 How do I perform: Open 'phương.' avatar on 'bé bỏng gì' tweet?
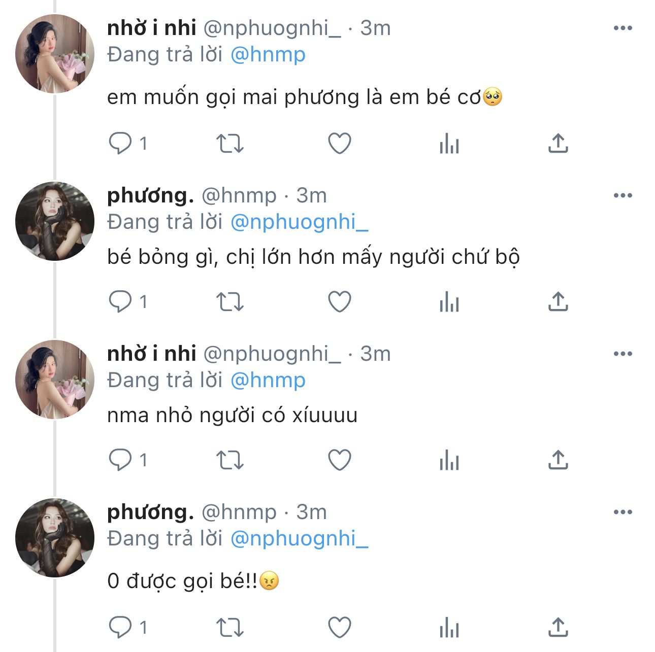click(55, 221)
